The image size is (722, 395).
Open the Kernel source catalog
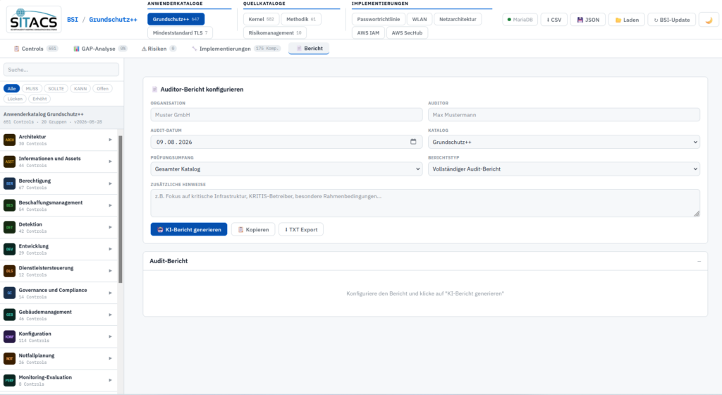[x=261, y=19]
